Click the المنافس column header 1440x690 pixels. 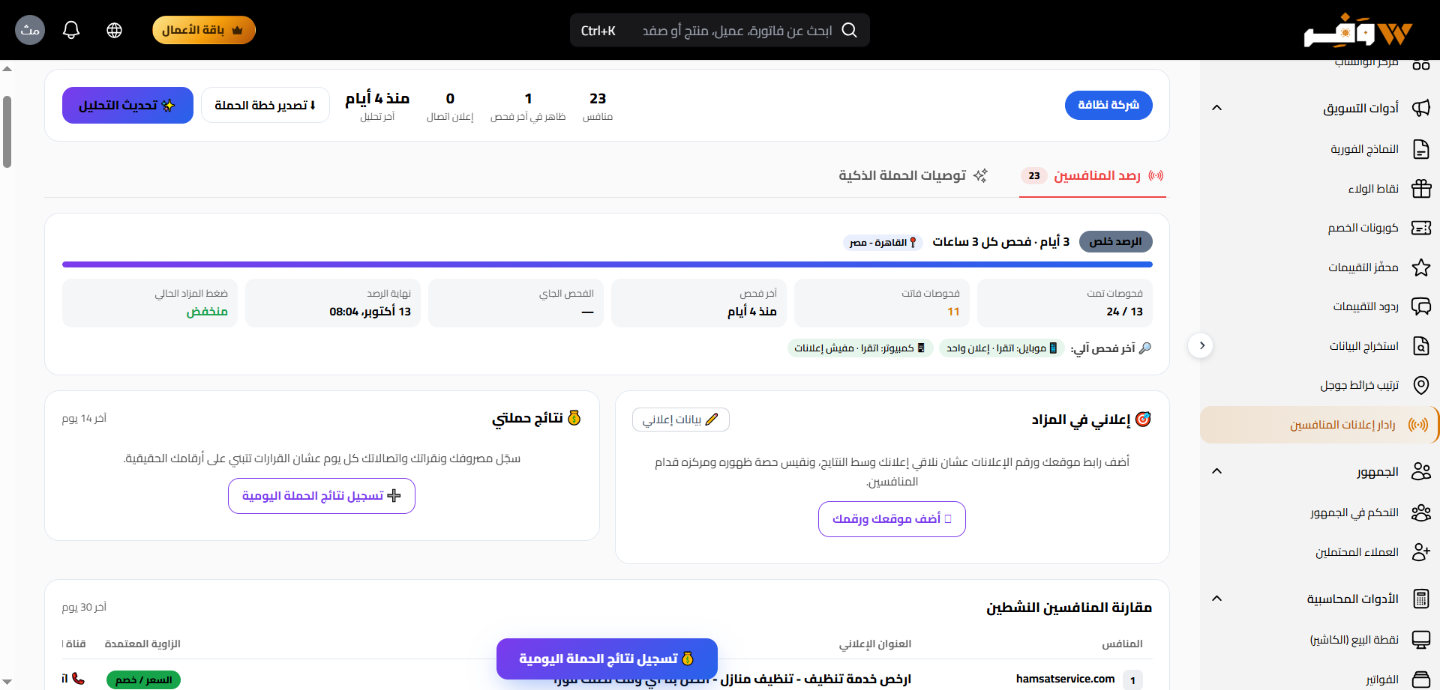point(1122,644)
